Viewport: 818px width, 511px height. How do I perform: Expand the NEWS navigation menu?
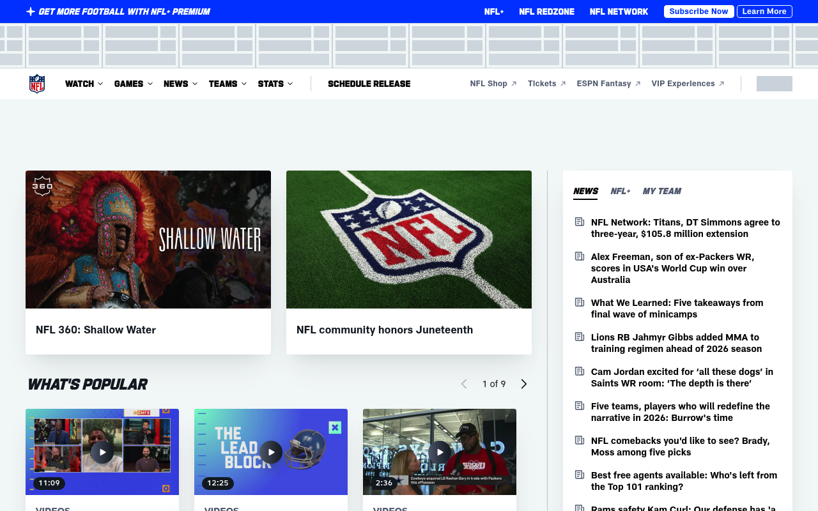[x=180, y=84]
